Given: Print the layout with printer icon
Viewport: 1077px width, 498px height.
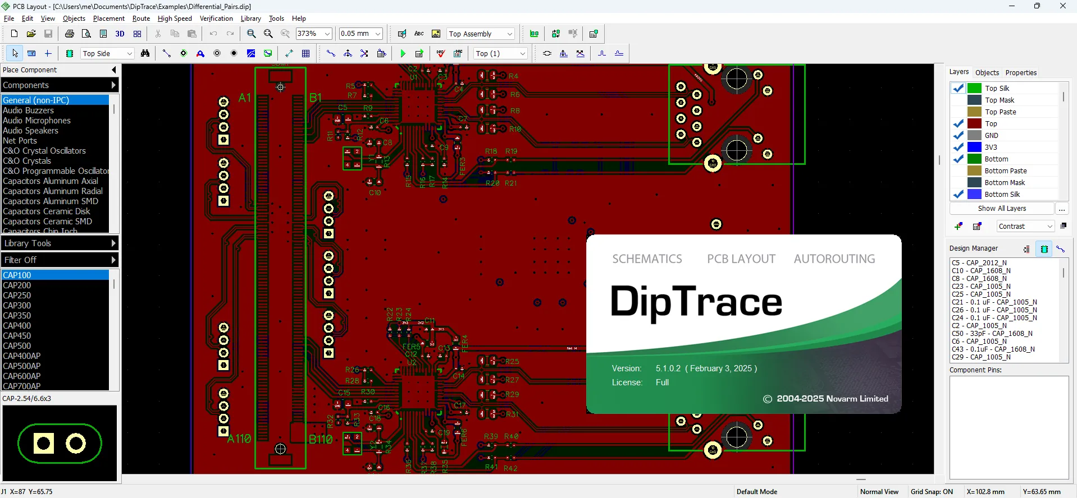Looking at the screenshot, I should pos(70,34).
